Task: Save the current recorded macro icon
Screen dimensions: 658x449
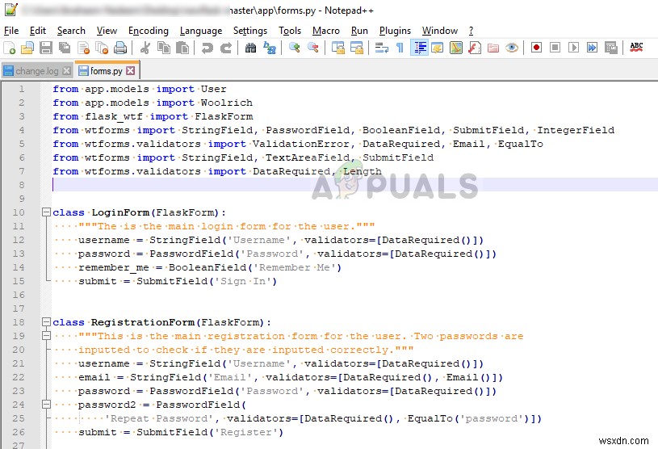Action: [610, 48]
